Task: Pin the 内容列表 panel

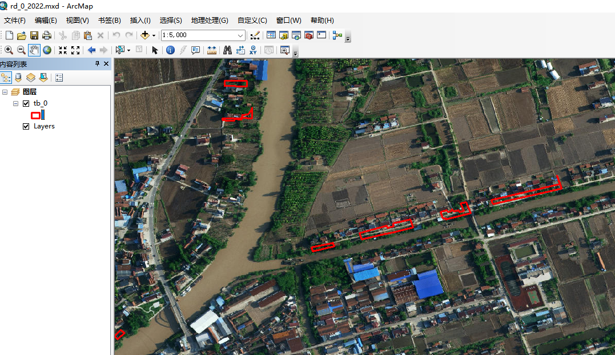Action: coord(97,64)
